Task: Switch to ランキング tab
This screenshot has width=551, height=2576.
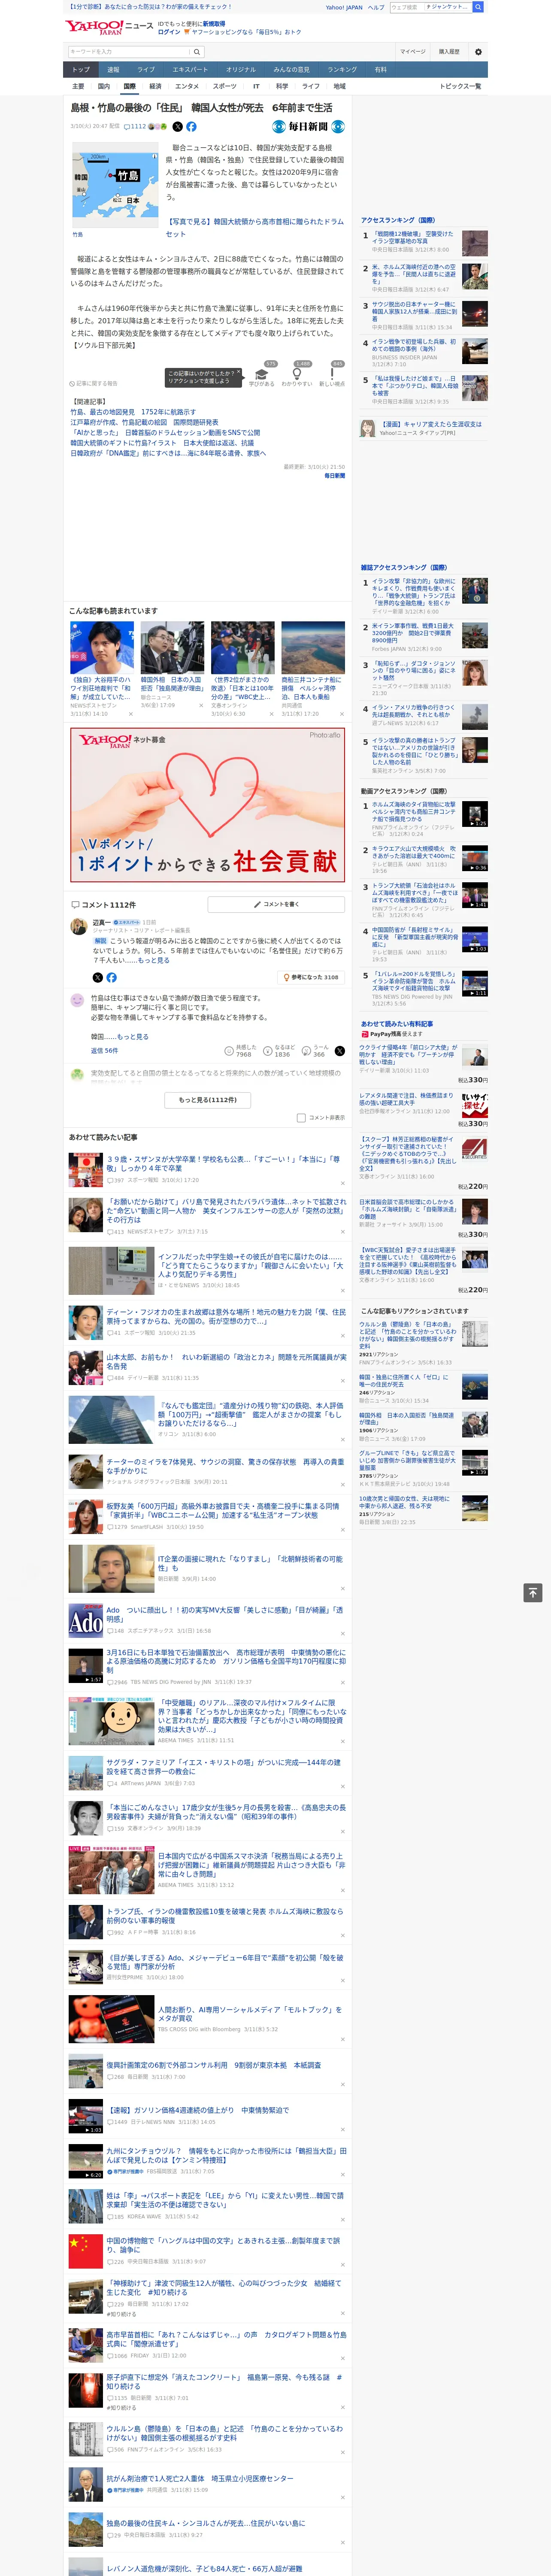Action: (342, 70)
